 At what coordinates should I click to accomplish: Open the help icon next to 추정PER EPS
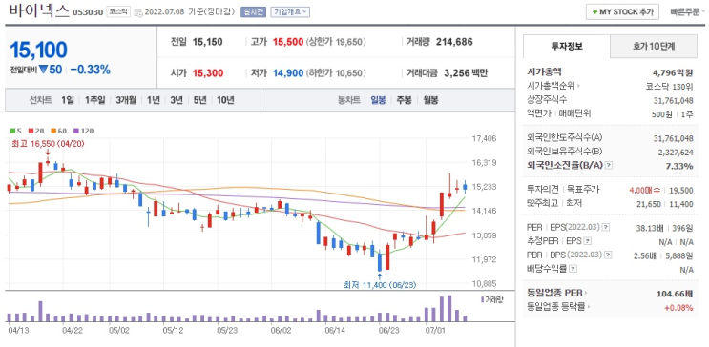pos(588,241)
